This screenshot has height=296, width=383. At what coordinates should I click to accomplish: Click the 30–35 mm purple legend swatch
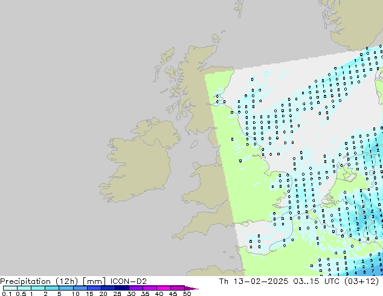(136, 288)
